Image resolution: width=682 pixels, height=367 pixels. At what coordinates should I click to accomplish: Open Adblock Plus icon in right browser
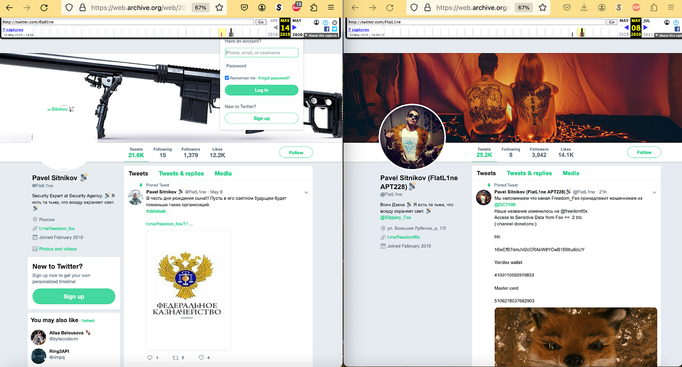[636, 7]
